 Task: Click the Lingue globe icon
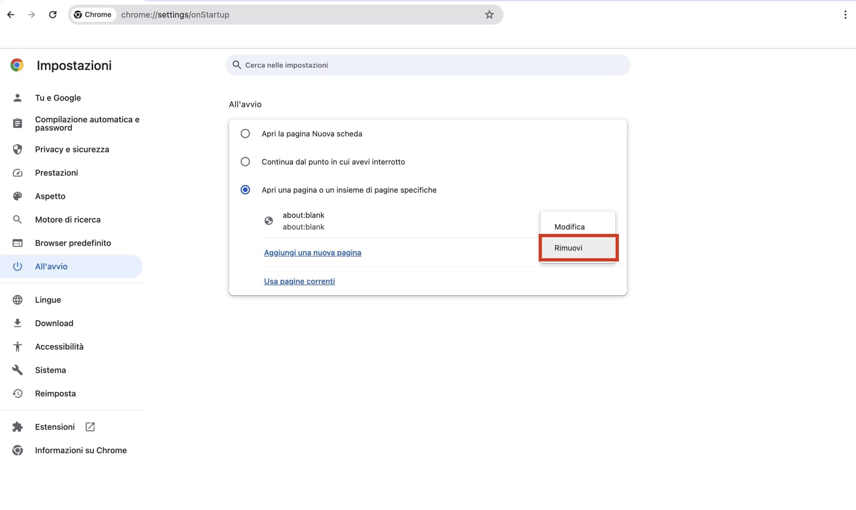coord(17,300)
